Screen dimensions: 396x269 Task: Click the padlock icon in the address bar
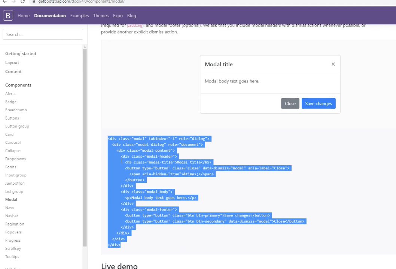pos(34,1)
